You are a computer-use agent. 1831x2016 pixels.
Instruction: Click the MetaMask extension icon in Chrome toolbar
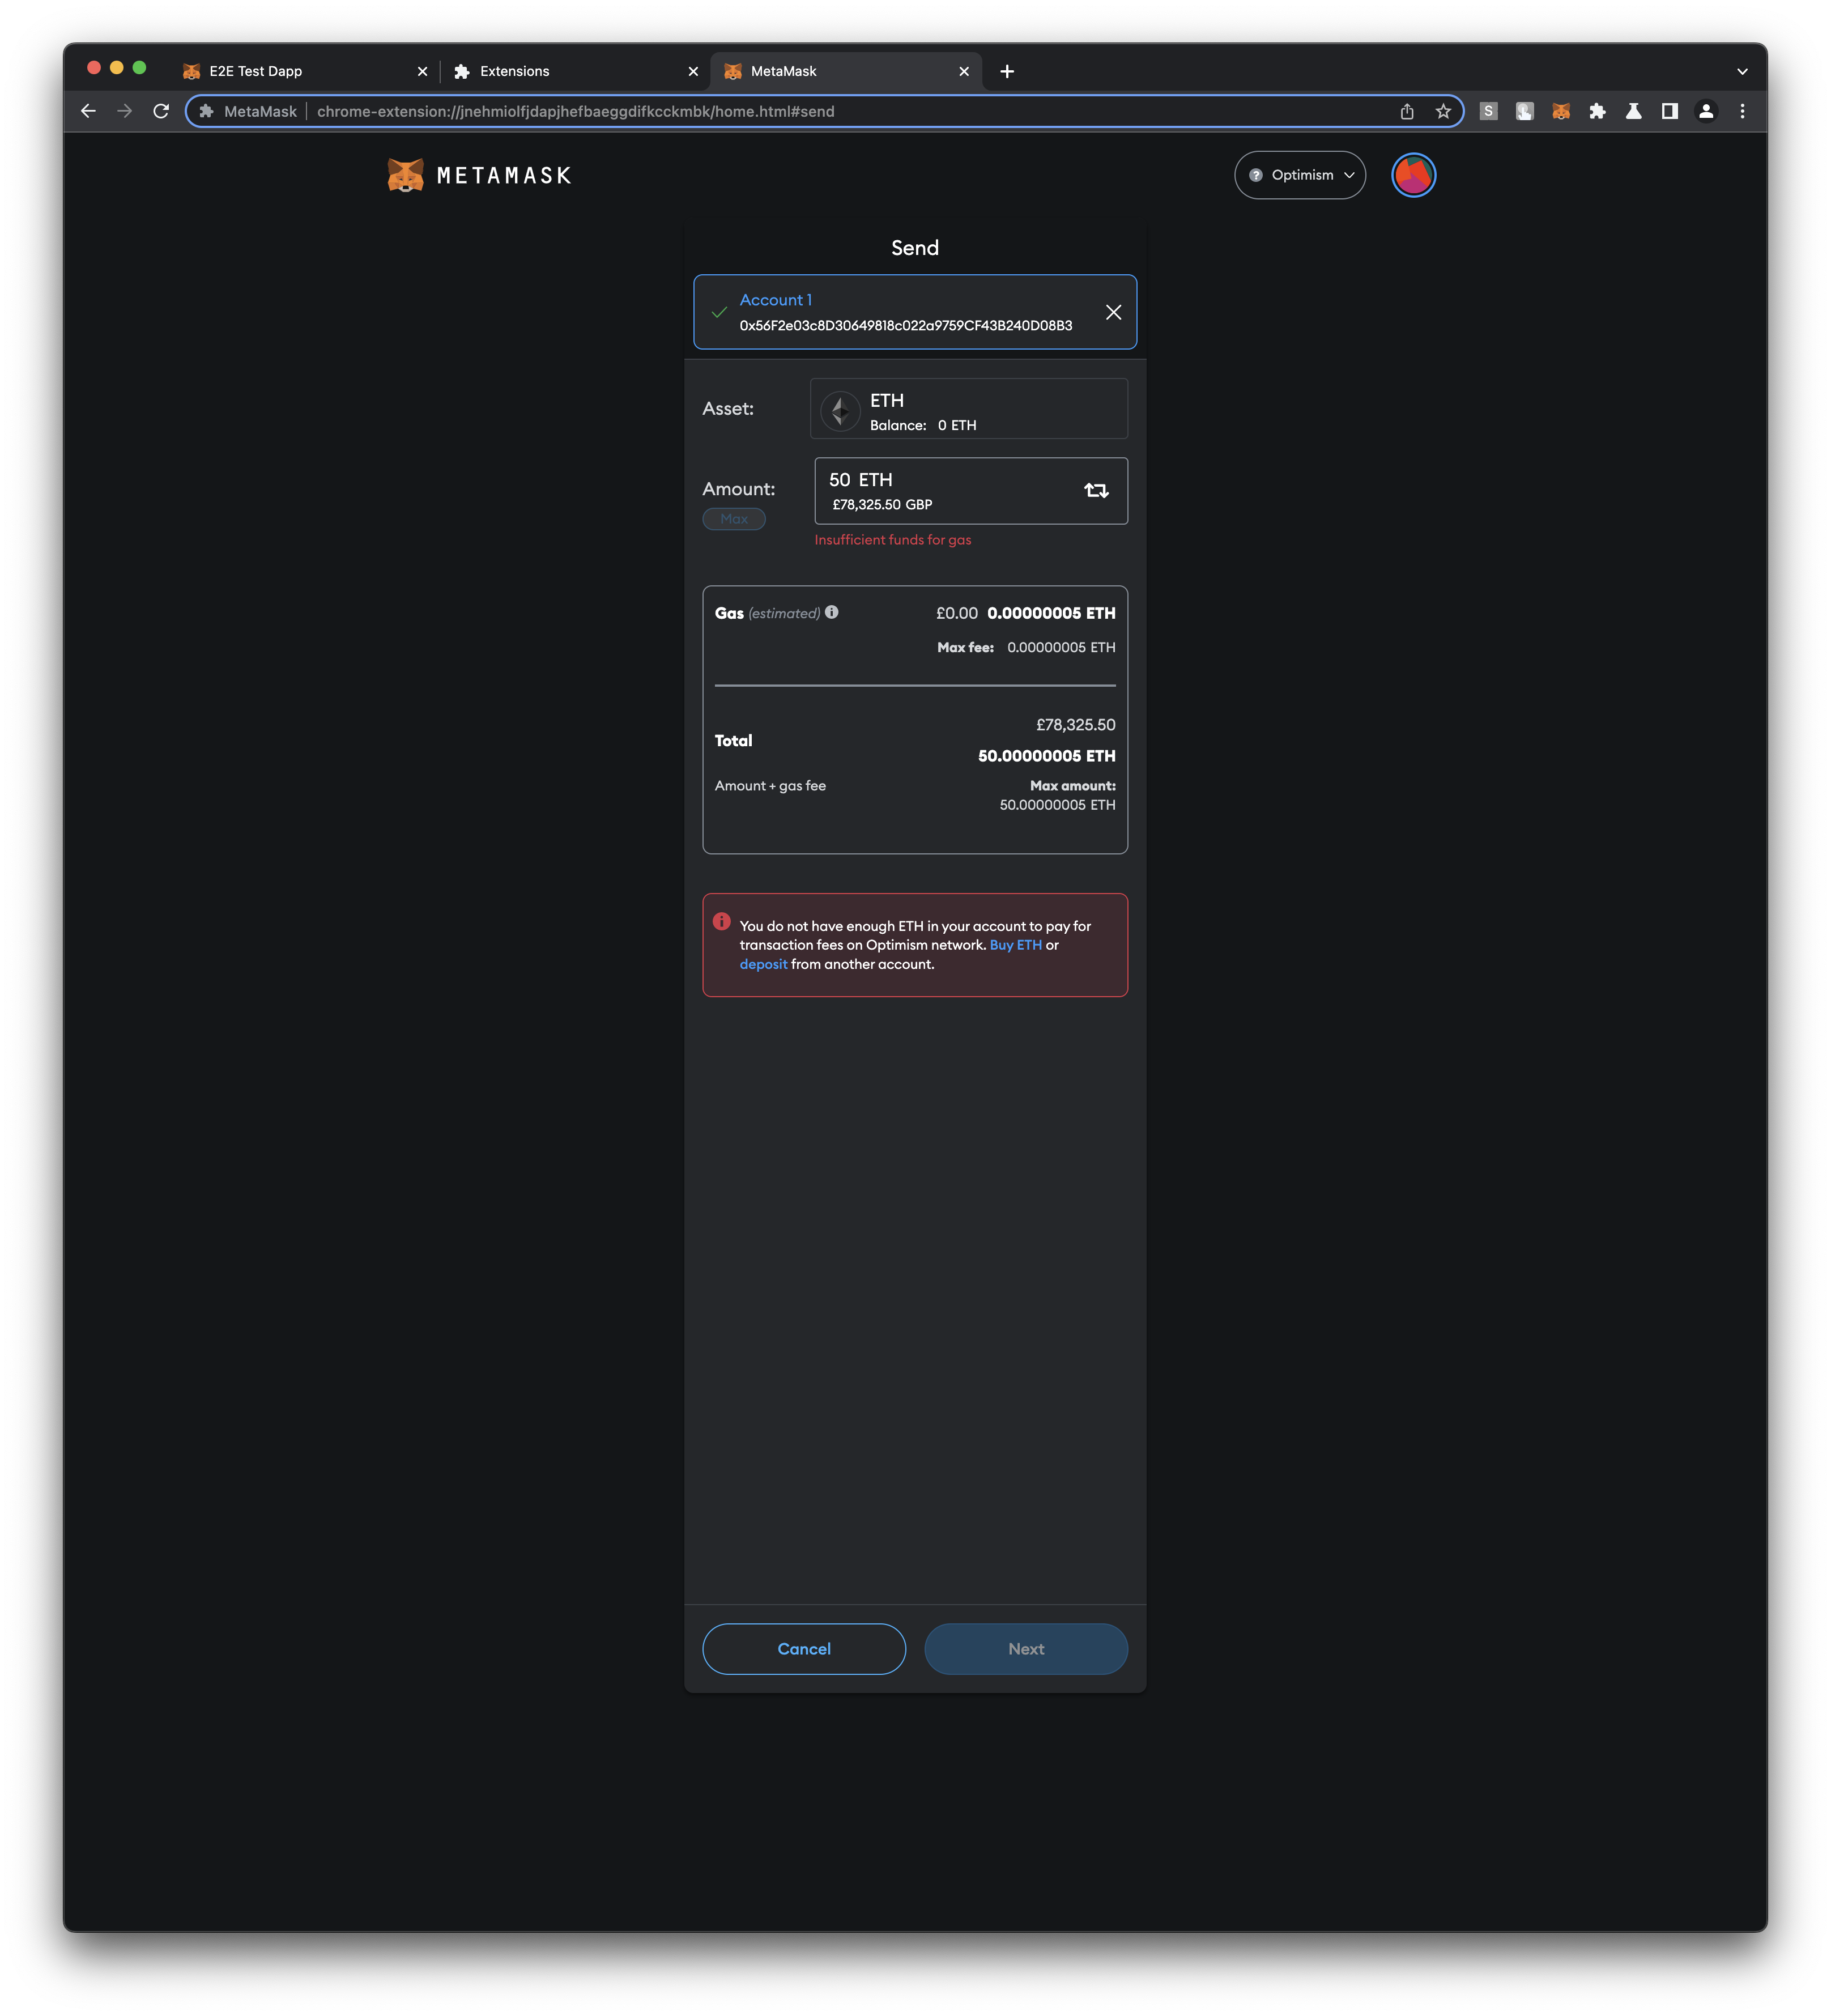tap(1560, 111)
